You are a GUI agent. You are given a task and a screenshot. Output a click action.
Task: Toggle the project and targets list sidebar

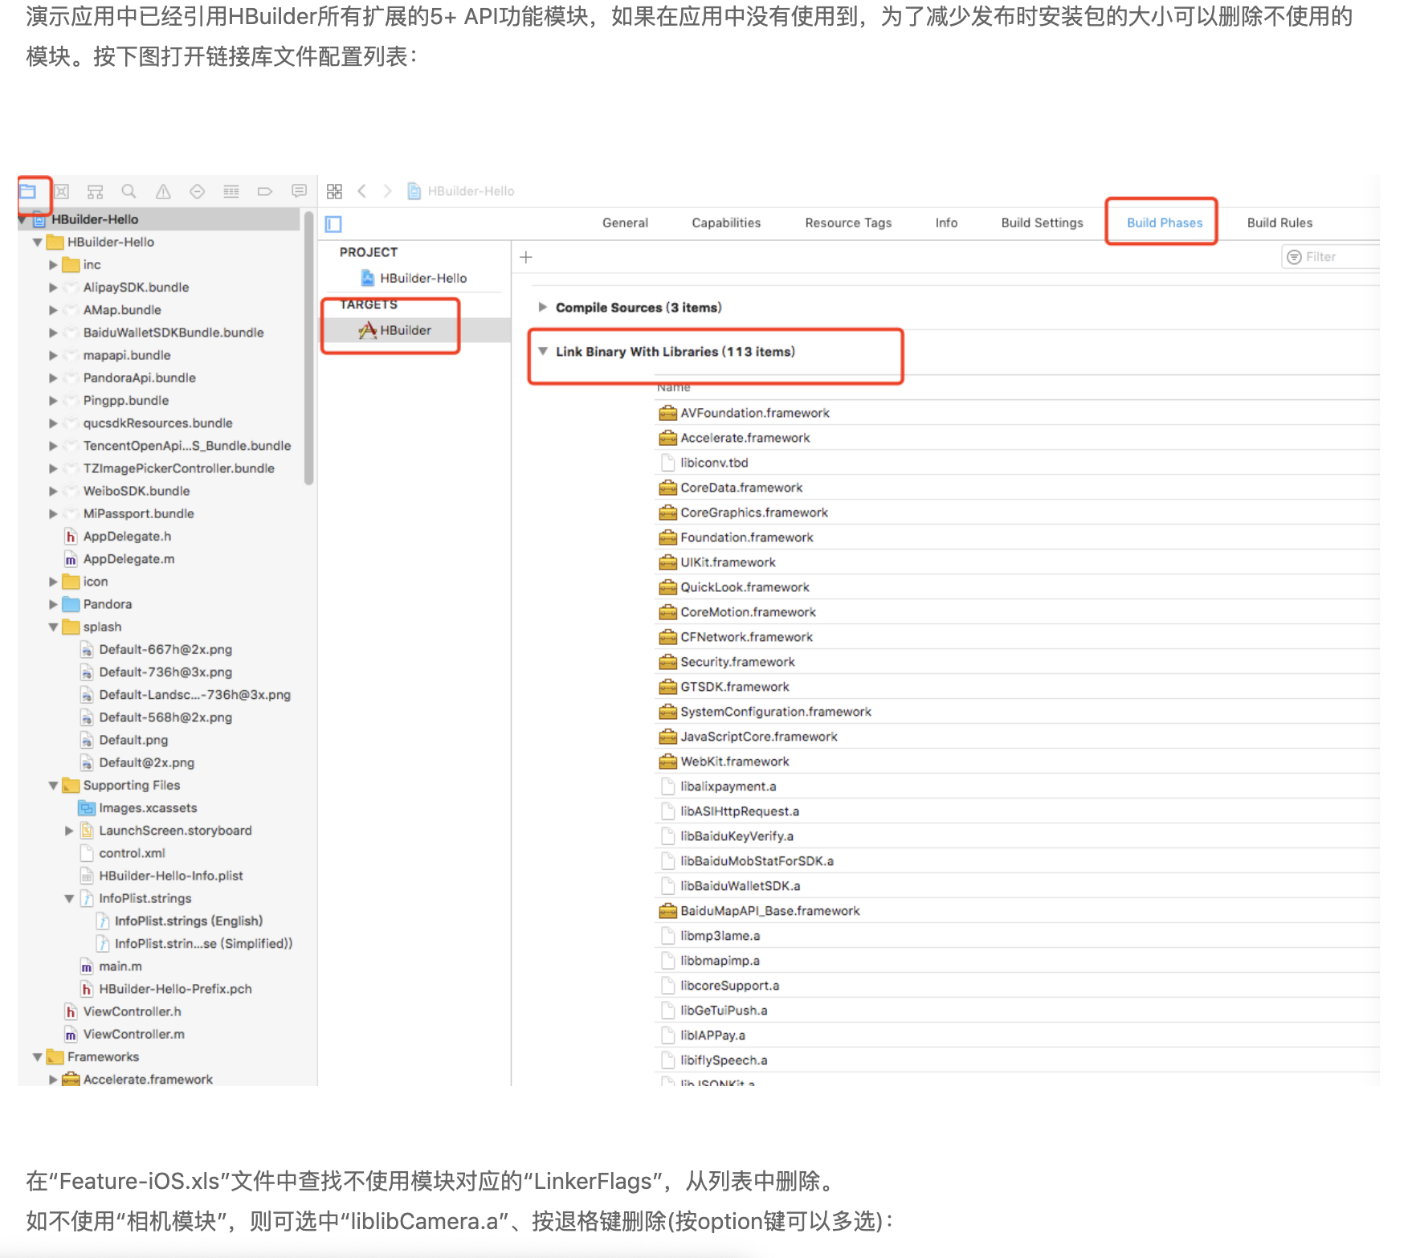(x=333, y=224)
